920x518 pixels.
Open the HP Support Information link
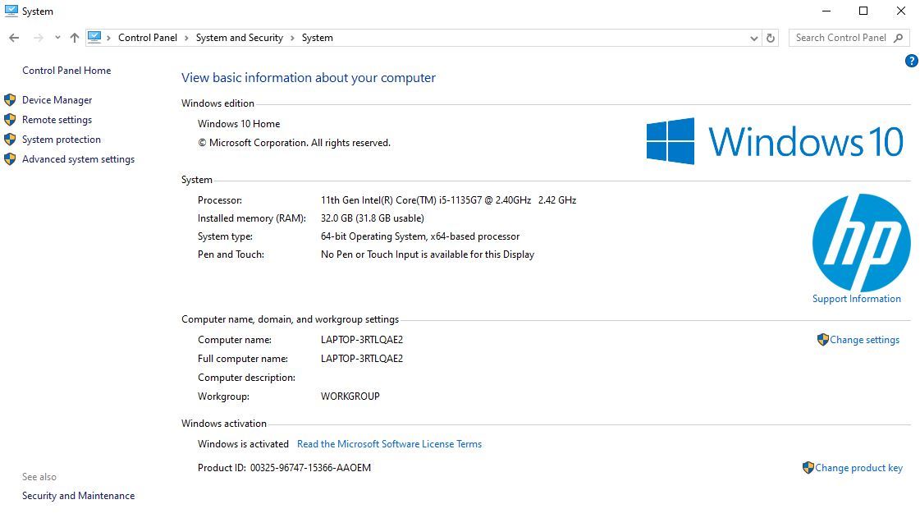[857, 299]
